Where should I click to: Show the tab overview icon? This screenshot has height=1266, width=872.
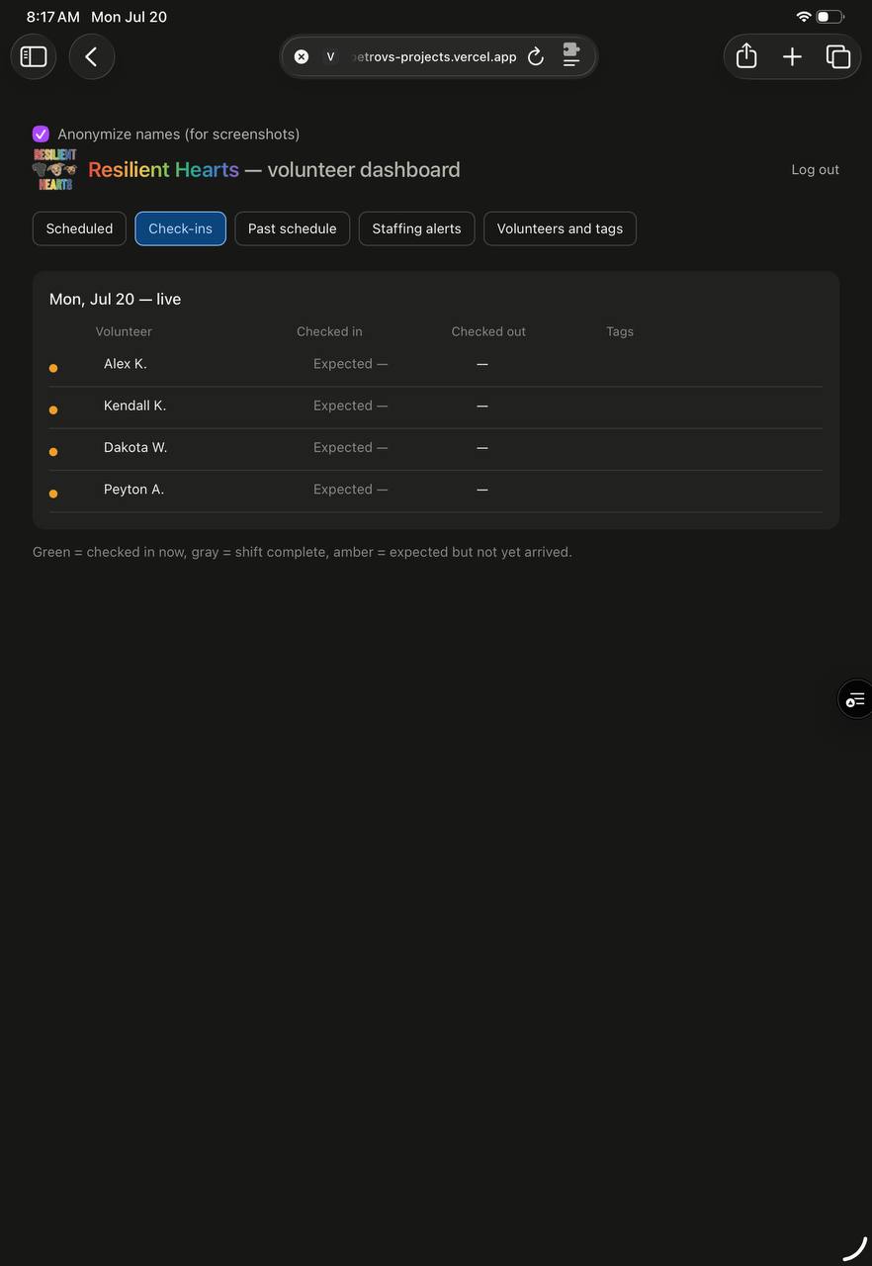pos(837,56)
